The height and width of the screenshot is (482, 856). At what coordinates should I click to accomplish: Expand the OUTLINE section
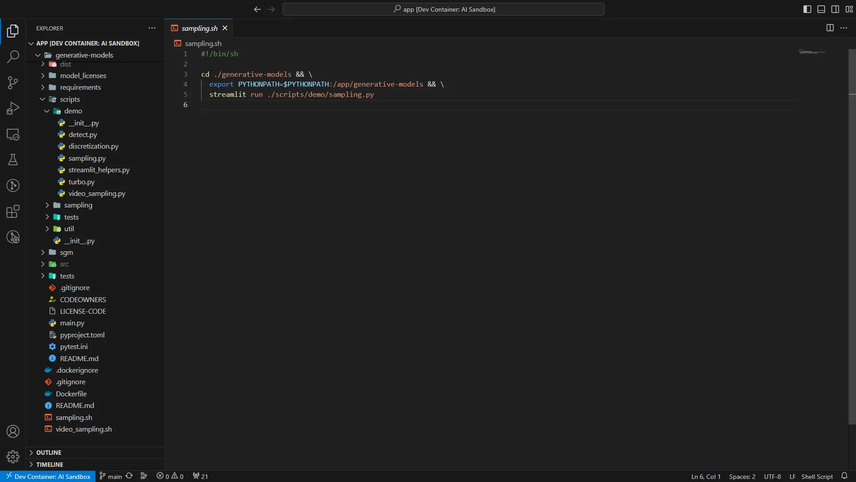[49, 452]
